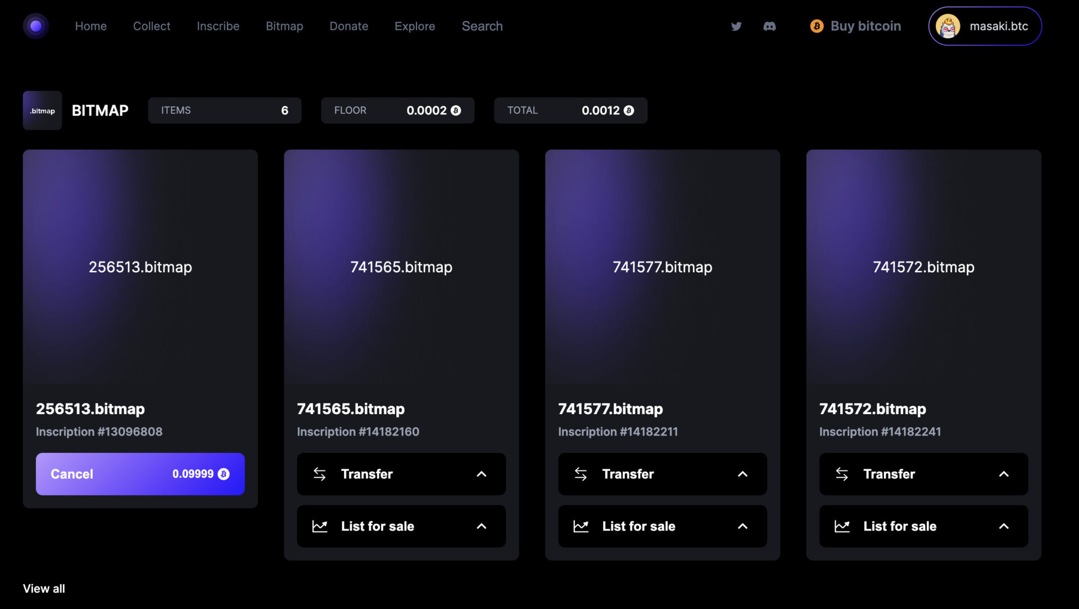Viewport: 1079px width, 609px height.
Task: Click the 0.09999 price on Cancel button
Action: pos(193,474)
